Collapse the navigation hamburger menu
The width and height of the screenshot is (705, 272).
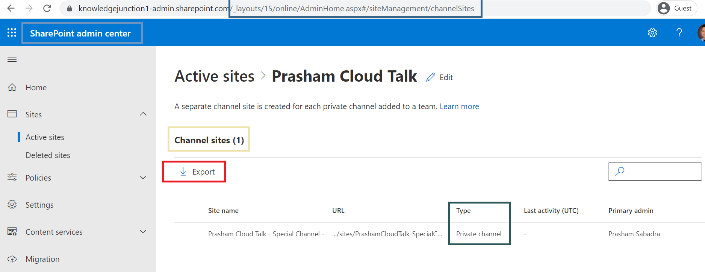pyautogui.click(x=12, y=59)
